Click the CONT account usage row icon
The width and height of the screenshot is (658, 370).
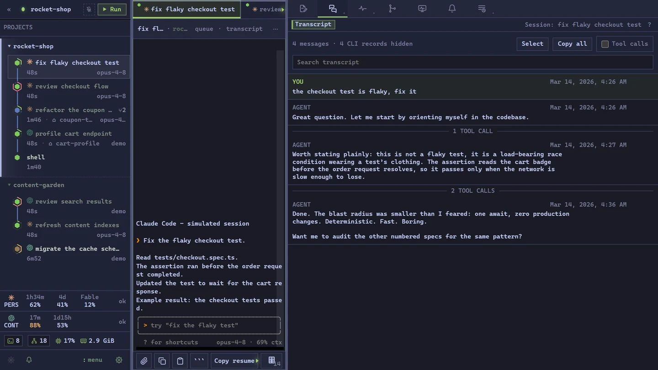(11, 318)
